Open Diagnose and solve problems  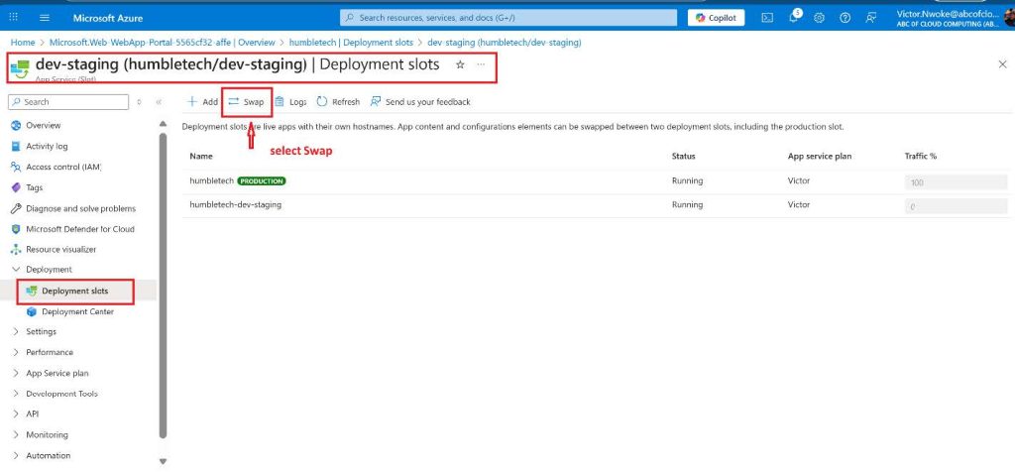[80, 208]
